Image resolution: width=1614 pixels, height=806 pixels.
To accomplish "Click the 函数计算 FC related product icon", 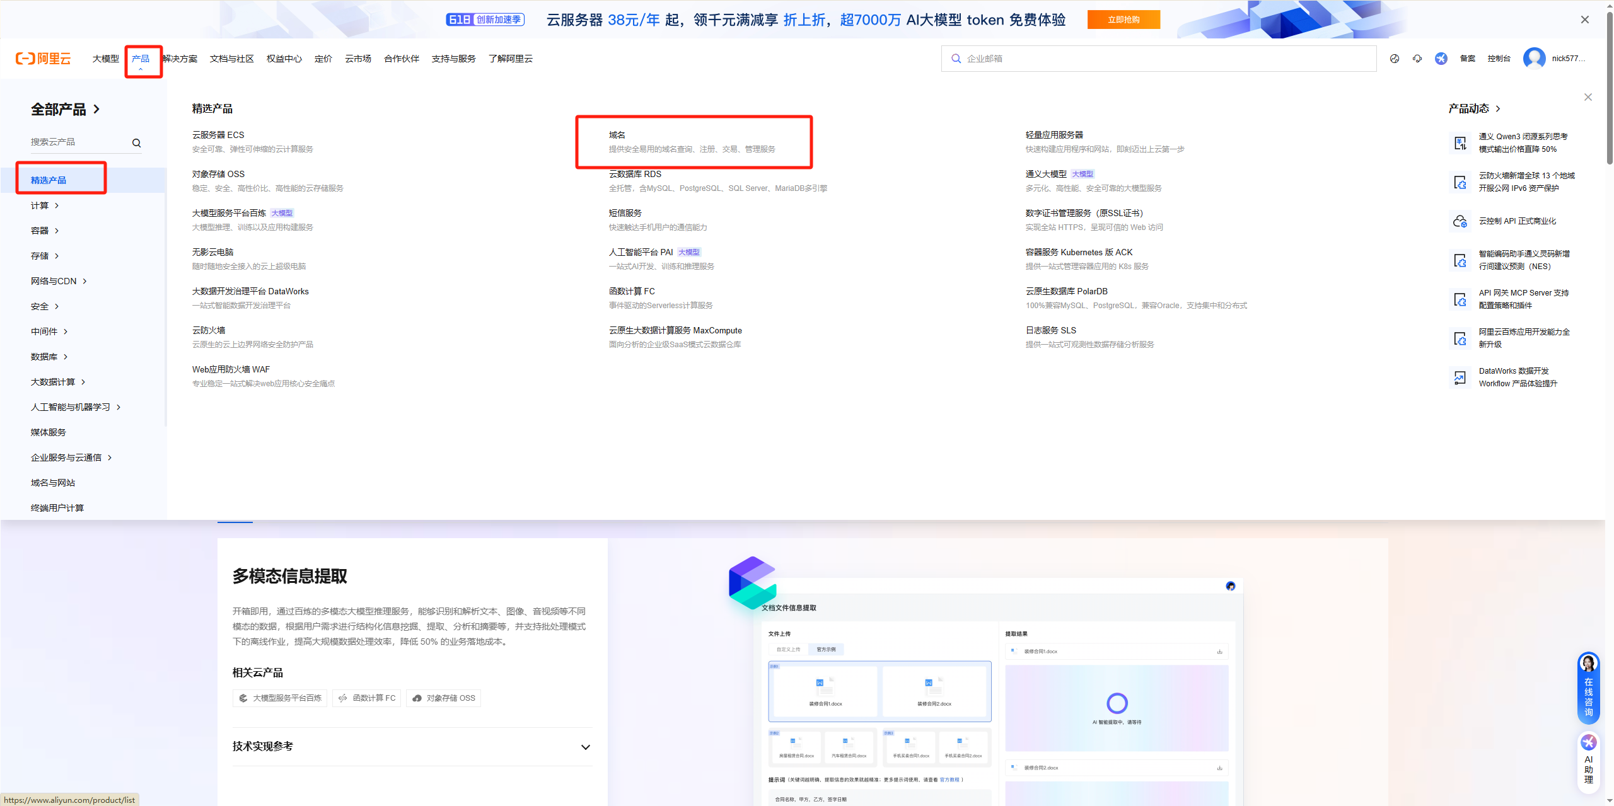I will pyautogui.click(x=343, y=698).
